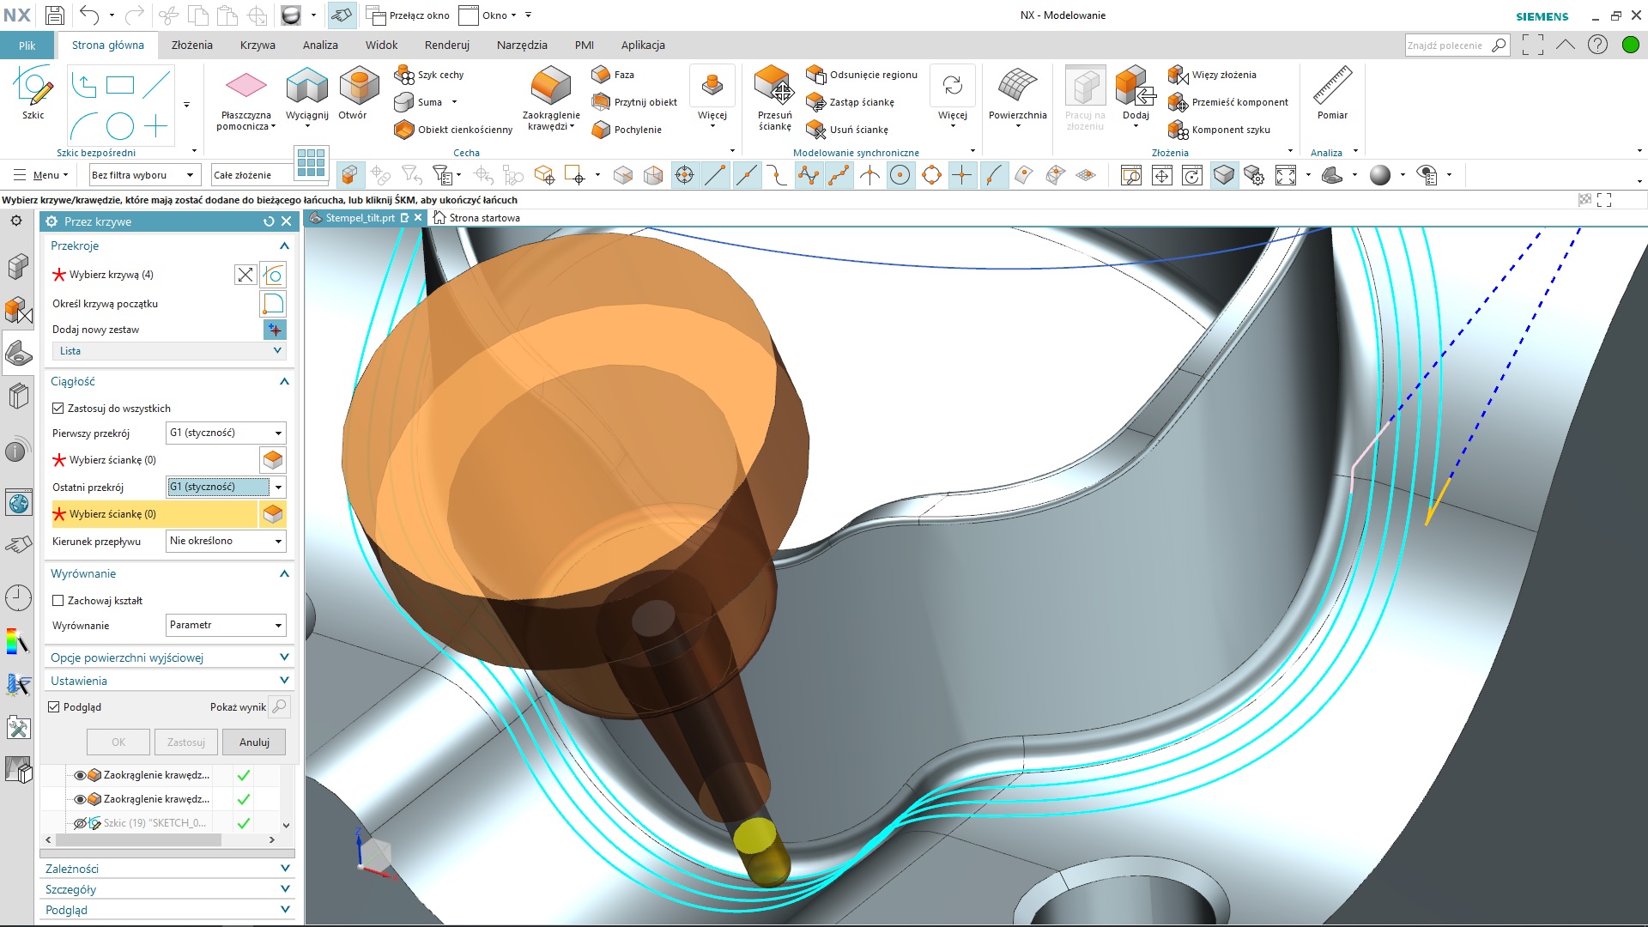Show the hidden Szkic (19) sketch
The width and height of the screenshot is (1648, 927).
coord(80,823)
